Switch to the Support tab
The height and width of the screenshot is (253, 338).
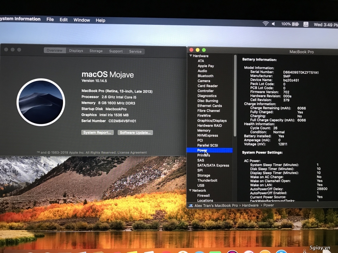[116, 51]
